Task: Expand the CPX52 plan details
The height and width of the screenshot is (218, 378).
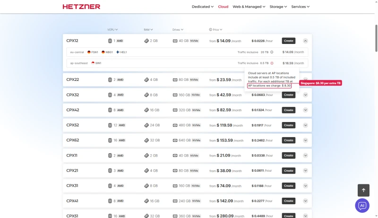Action: pos(305,125)
